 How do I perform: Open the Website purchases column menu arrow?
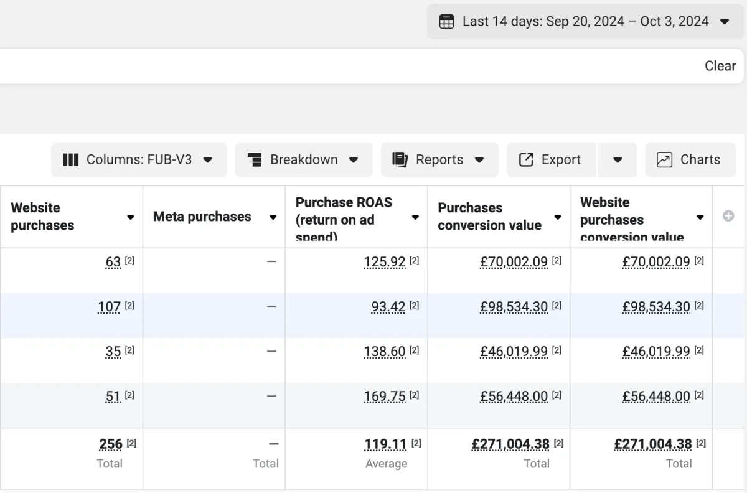131,217
